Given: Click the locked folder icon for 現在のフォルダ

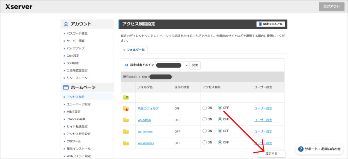Looking at the screenshot, I should pos(126,108).
